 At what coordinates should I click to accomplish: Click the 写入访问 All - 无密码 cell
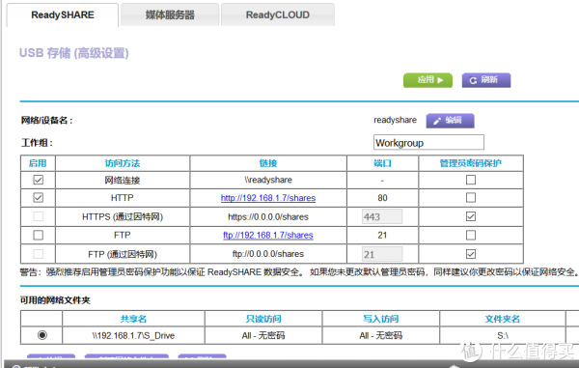pyautogui.click(x=381, y=335)
